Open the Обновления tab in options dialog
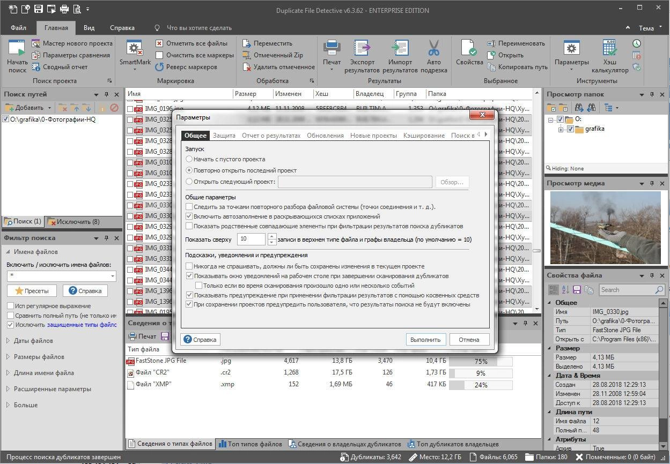The width and height of the screenshot is (670, 464). click(x=325, y=136)
